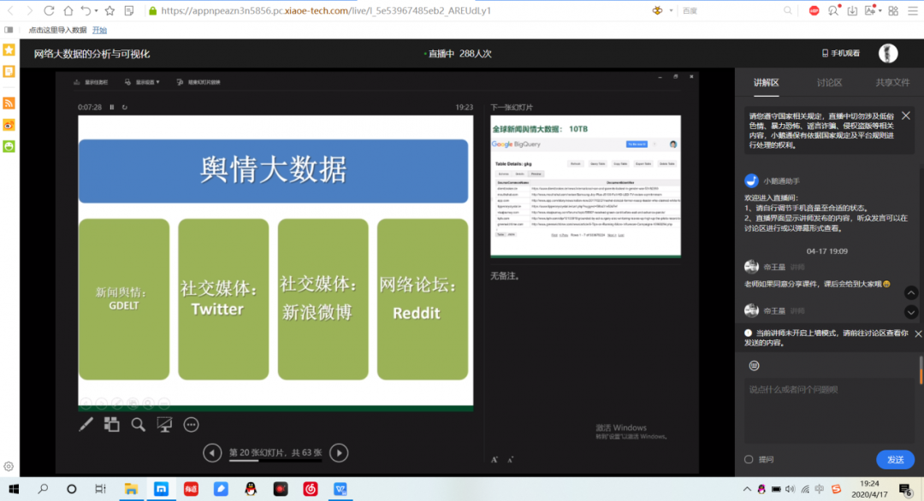Open reader mode page icon in address bar
The height and width of the screenshot is (501, 924).
pos(129,10)
